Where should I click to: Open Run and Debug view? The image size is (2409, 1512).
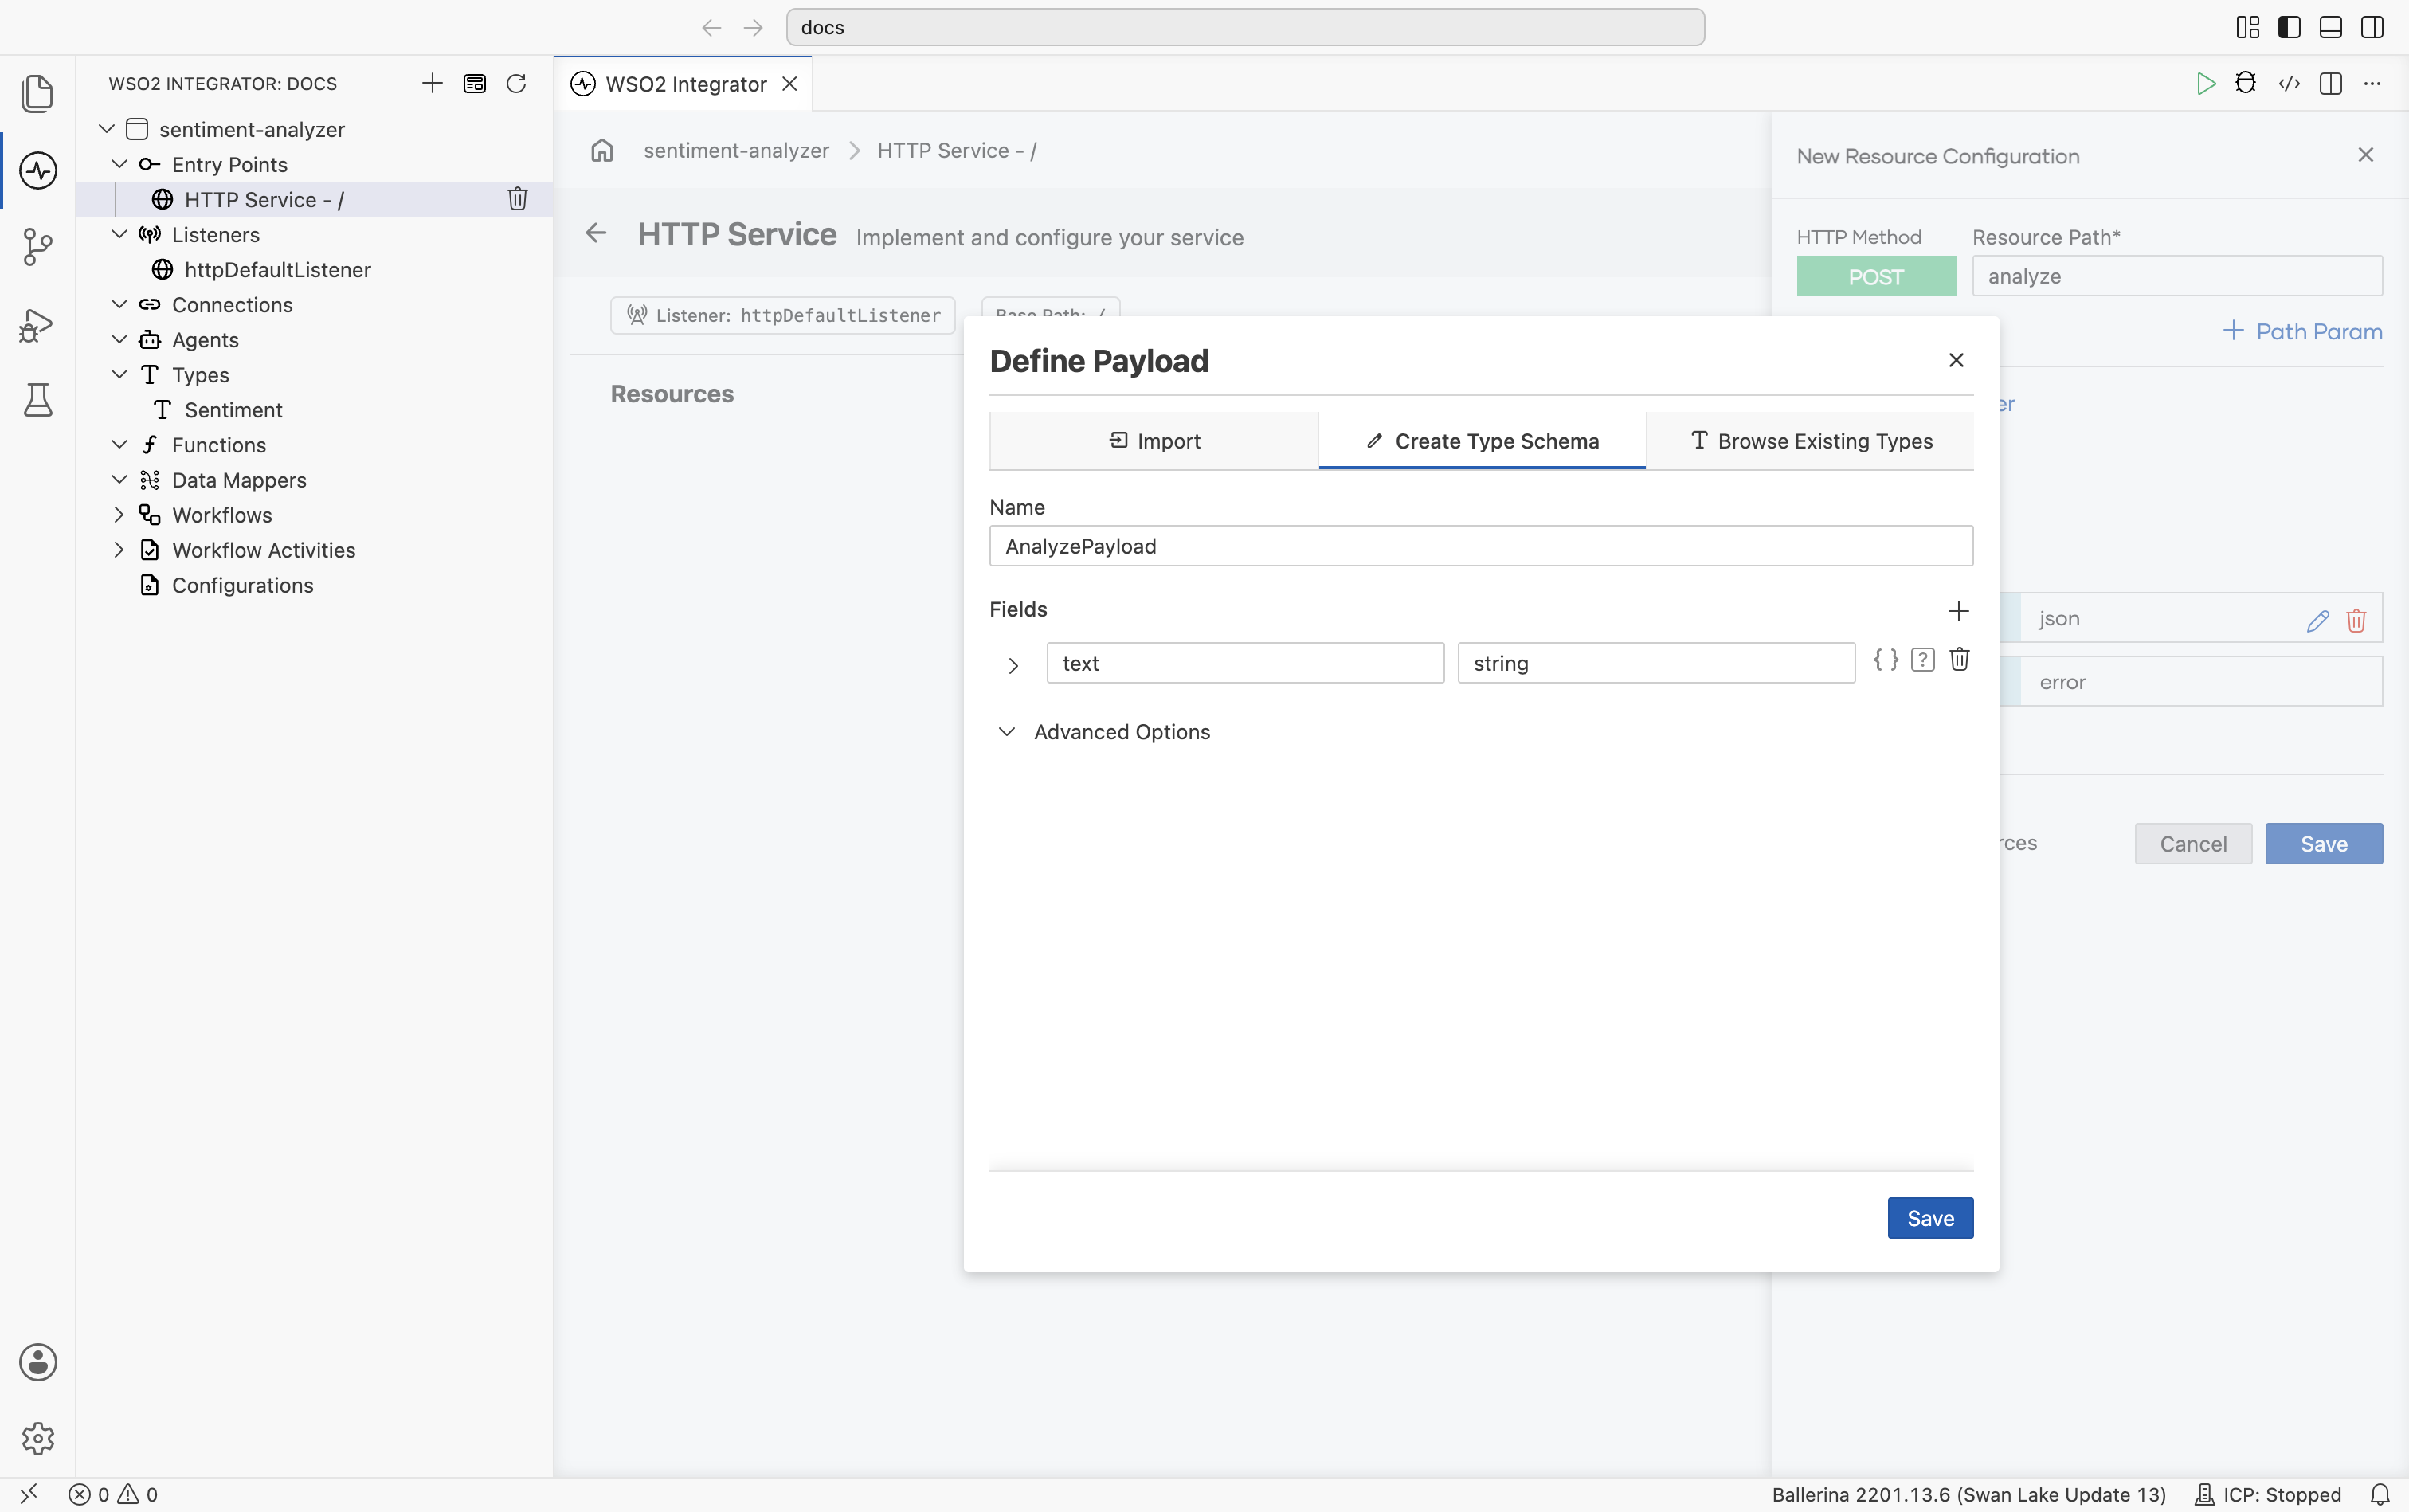[x=38, y=325]
